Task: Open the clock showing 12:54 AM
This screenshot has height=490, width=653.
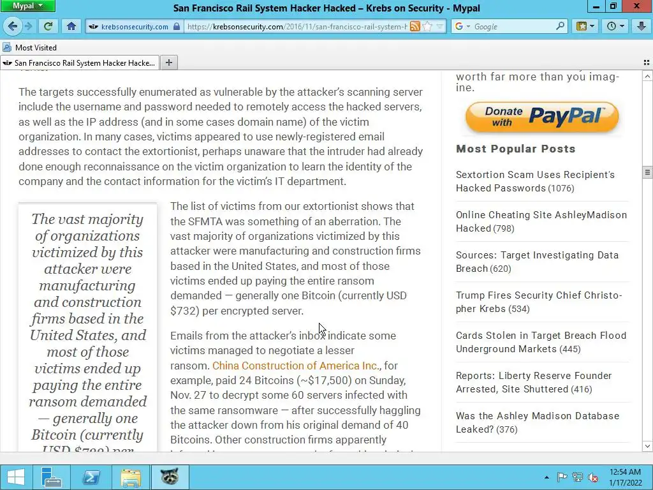Action: [x=625, y=477]
